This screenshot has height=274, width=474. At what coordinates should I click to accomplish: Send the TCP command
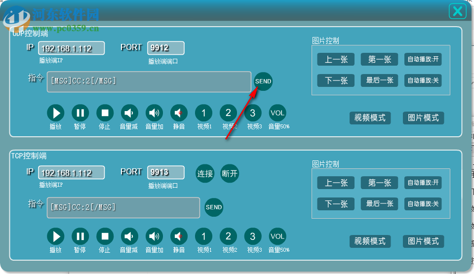(214, 207)
